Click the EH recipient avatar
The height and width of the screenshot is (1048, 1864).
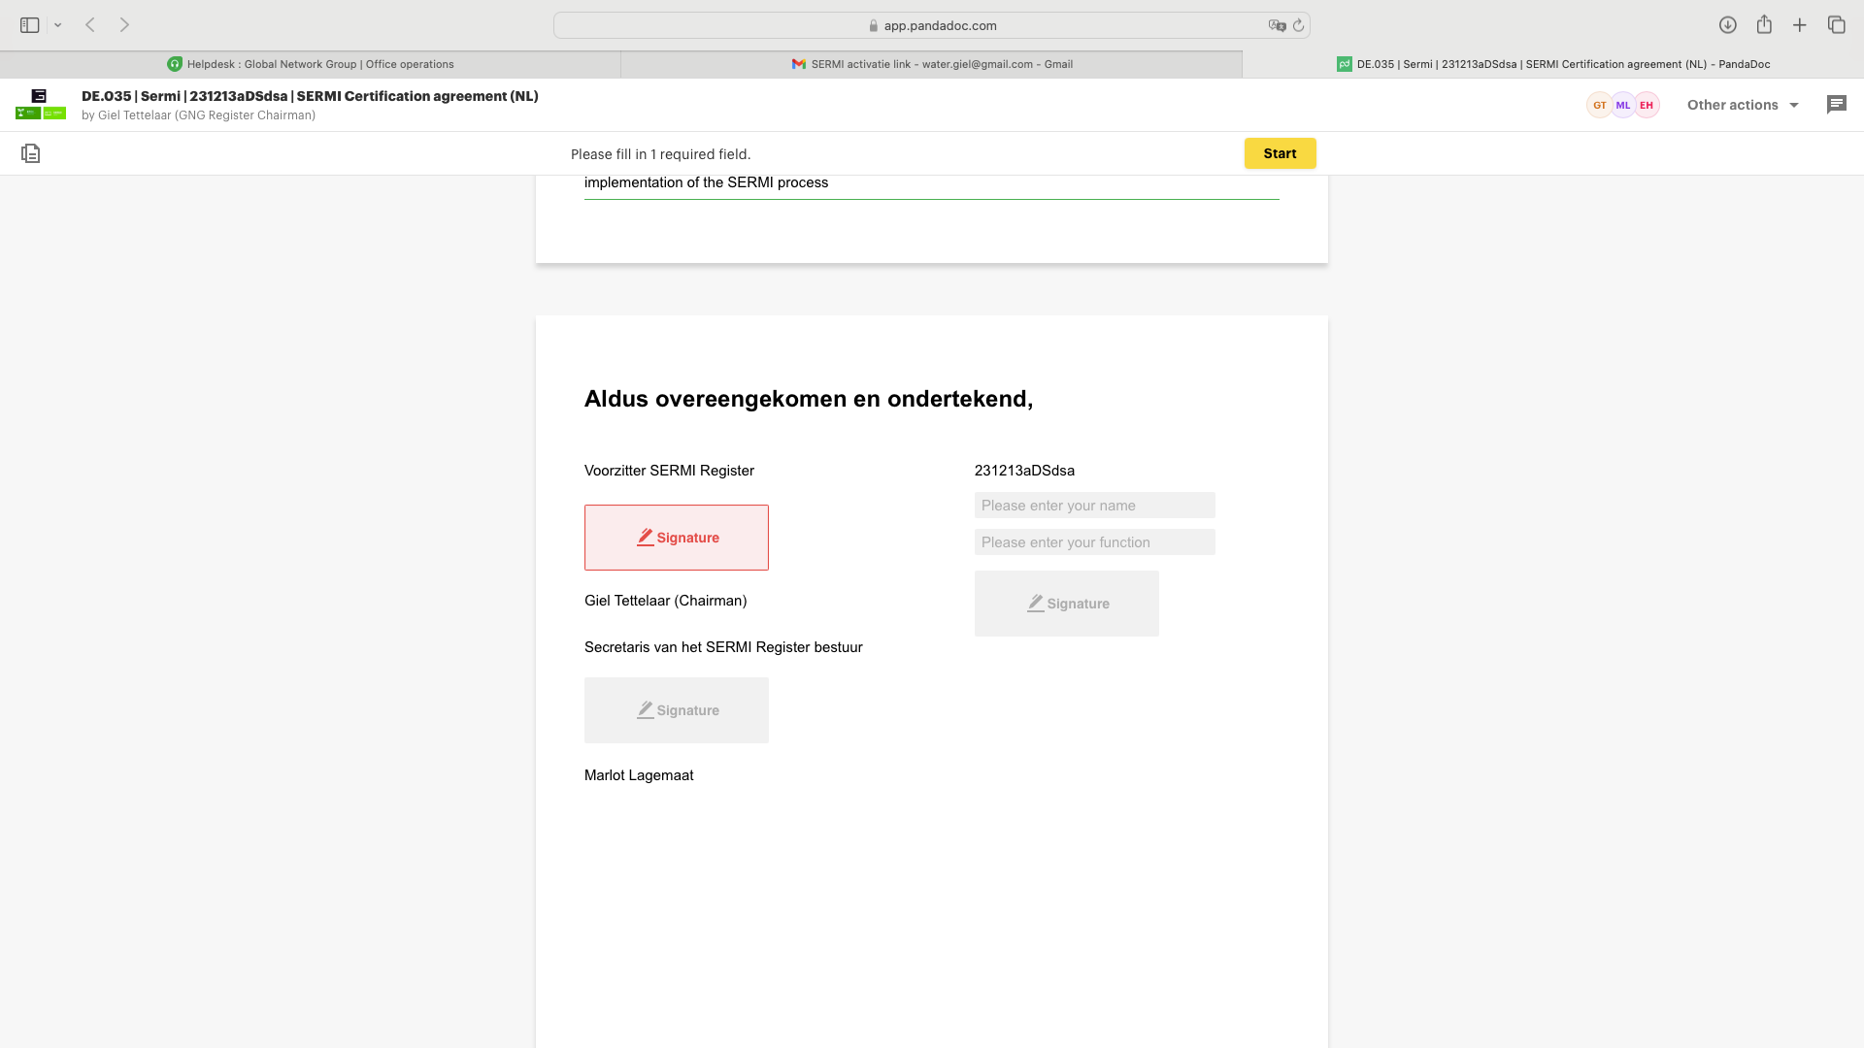tap(1647, 105)
